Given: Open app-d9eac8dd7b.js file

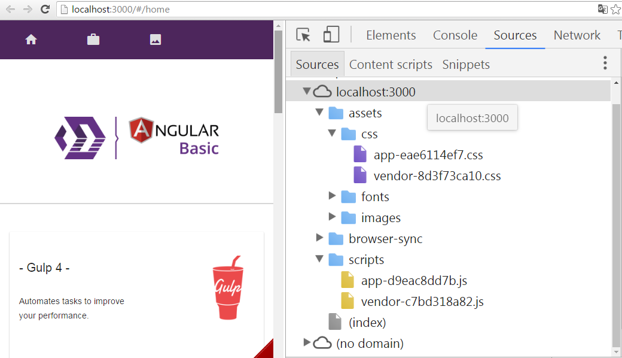Looking at the screenshot, I should (414, 281).
